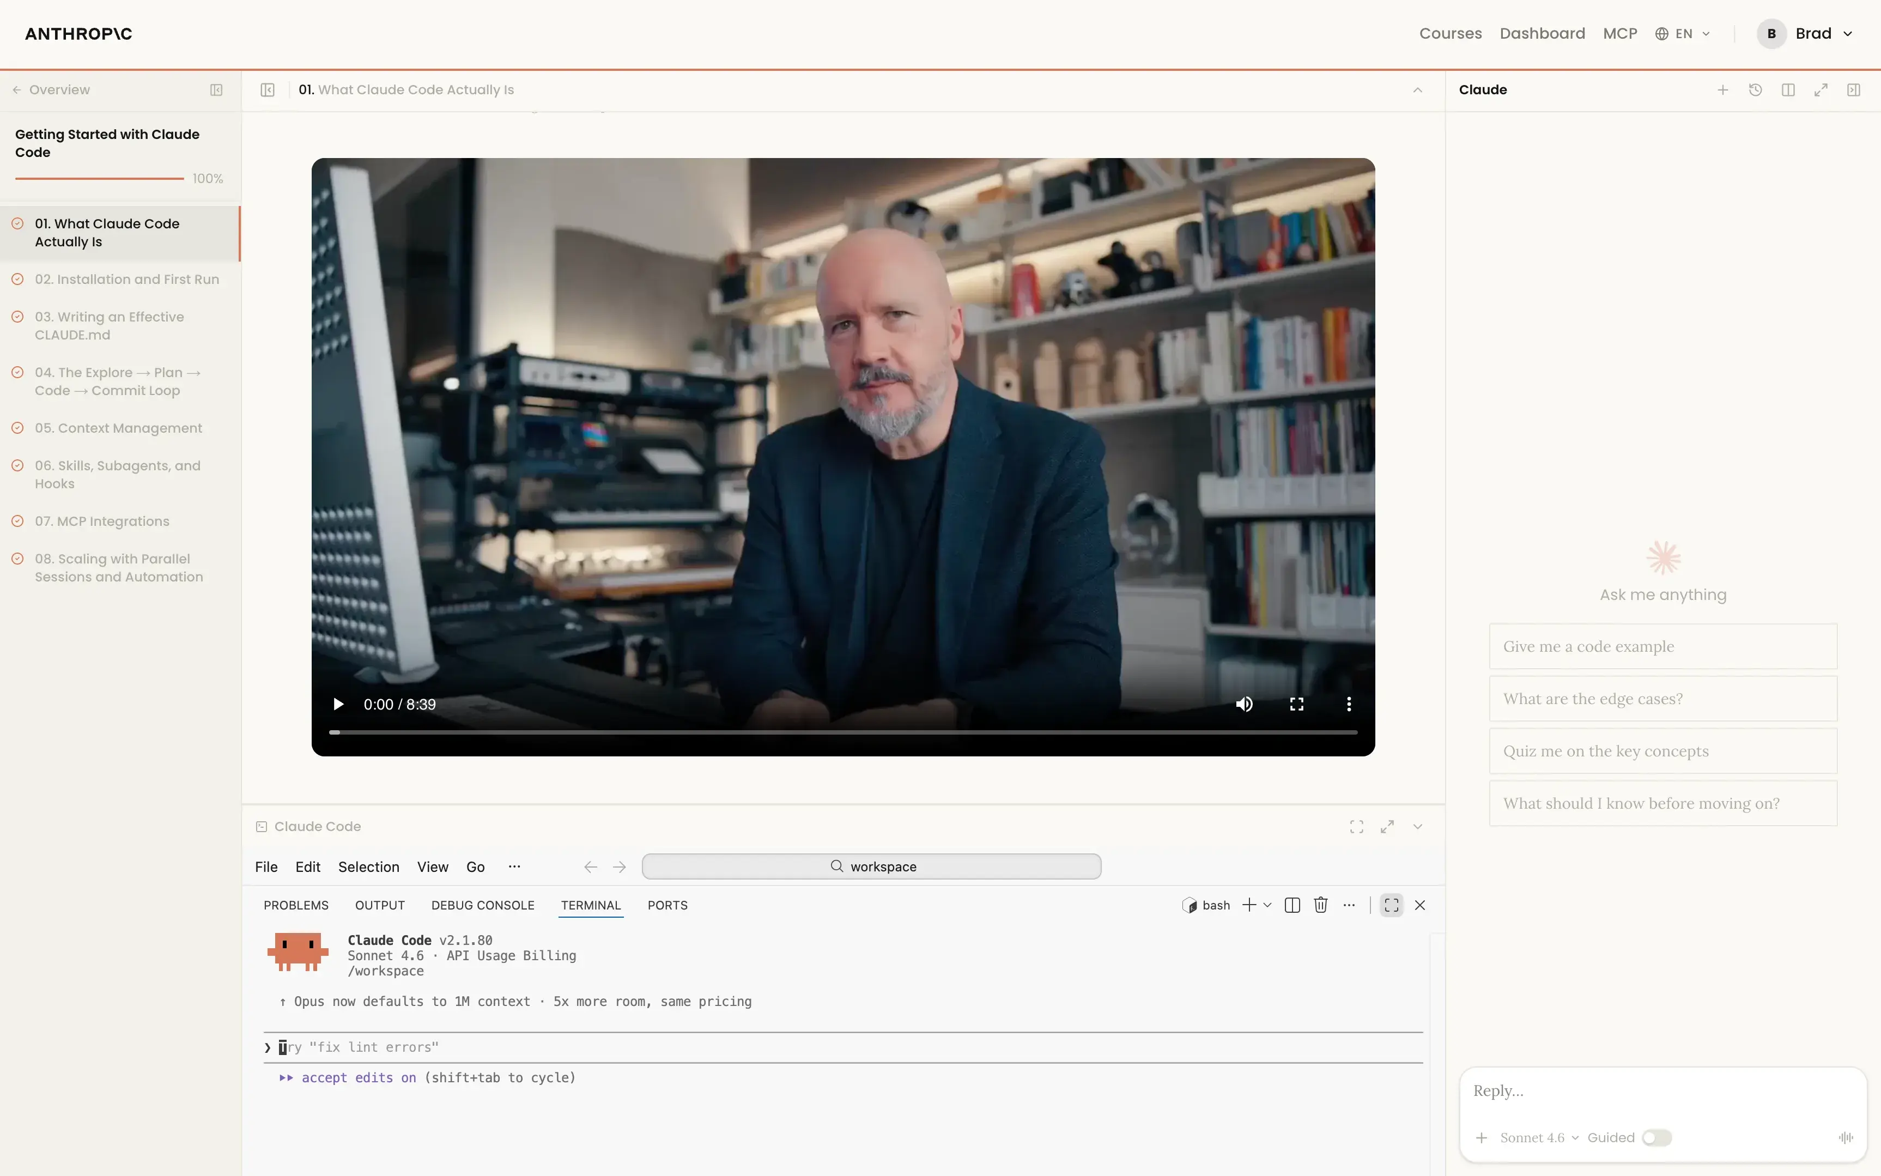Focus the Claude Code terminal prompt
Image resolution: width=1881 pixels, height=1176 pixels.
coord(843,1048)
